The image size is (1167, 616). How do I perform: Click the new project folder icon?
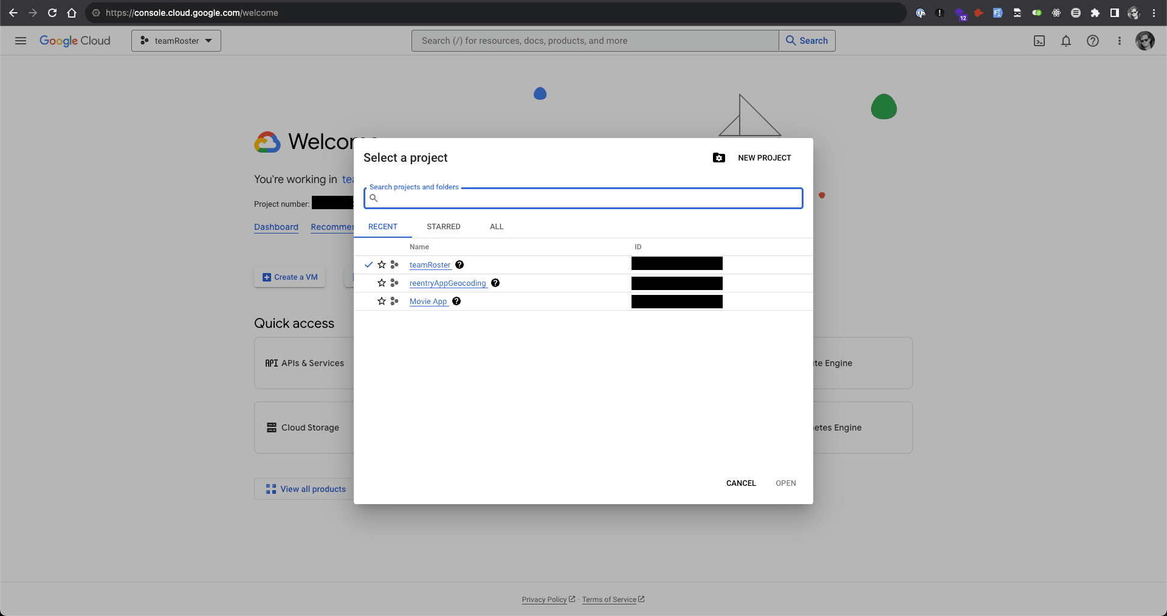coord(719,157)
